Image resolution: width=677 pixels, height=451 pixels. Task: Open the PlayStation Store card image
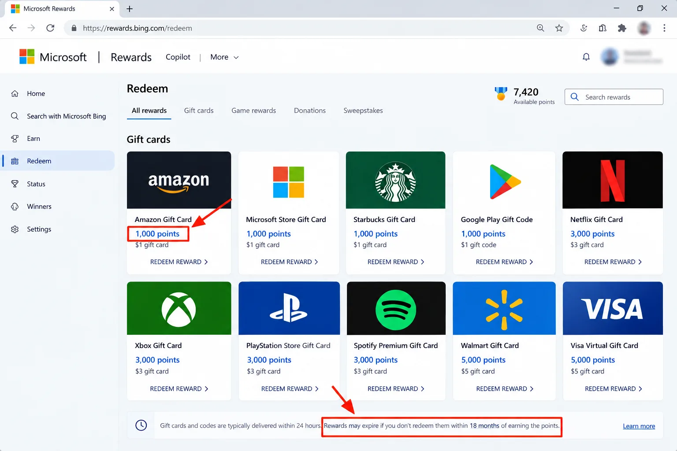pyautogui.click(x=289, y=308)
